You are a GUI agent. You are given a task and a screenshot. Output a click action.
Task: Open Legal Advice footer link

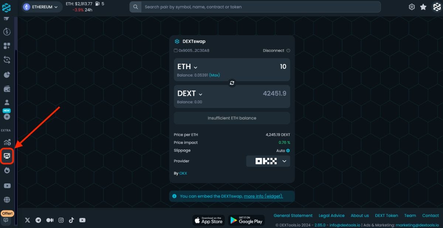pos(332,215)
